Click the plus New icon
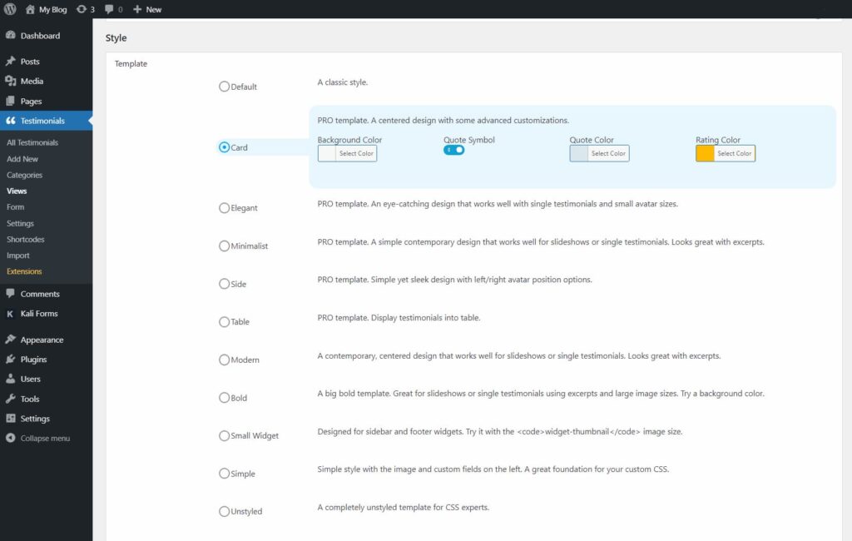 pos(137,9)
